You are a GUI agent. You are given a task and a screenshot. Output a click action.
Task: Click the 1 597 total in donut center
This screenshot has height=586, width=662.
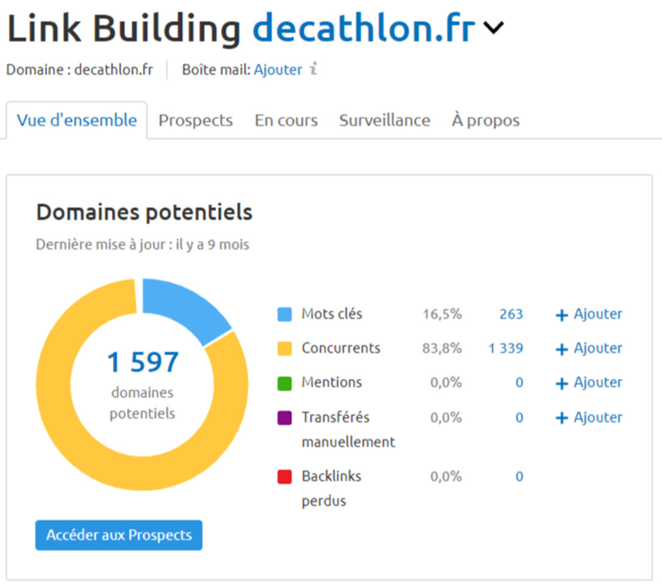pos(143,362)
